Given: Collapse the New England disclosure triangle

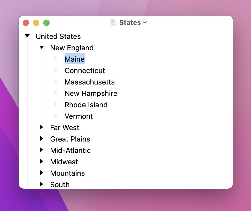Looking at the screenshot, I should pos(42,47).
